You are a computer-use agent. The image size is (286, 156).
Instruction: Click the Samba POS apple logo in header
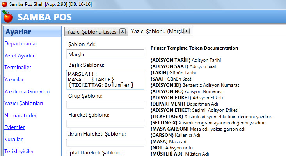[8, 17]
